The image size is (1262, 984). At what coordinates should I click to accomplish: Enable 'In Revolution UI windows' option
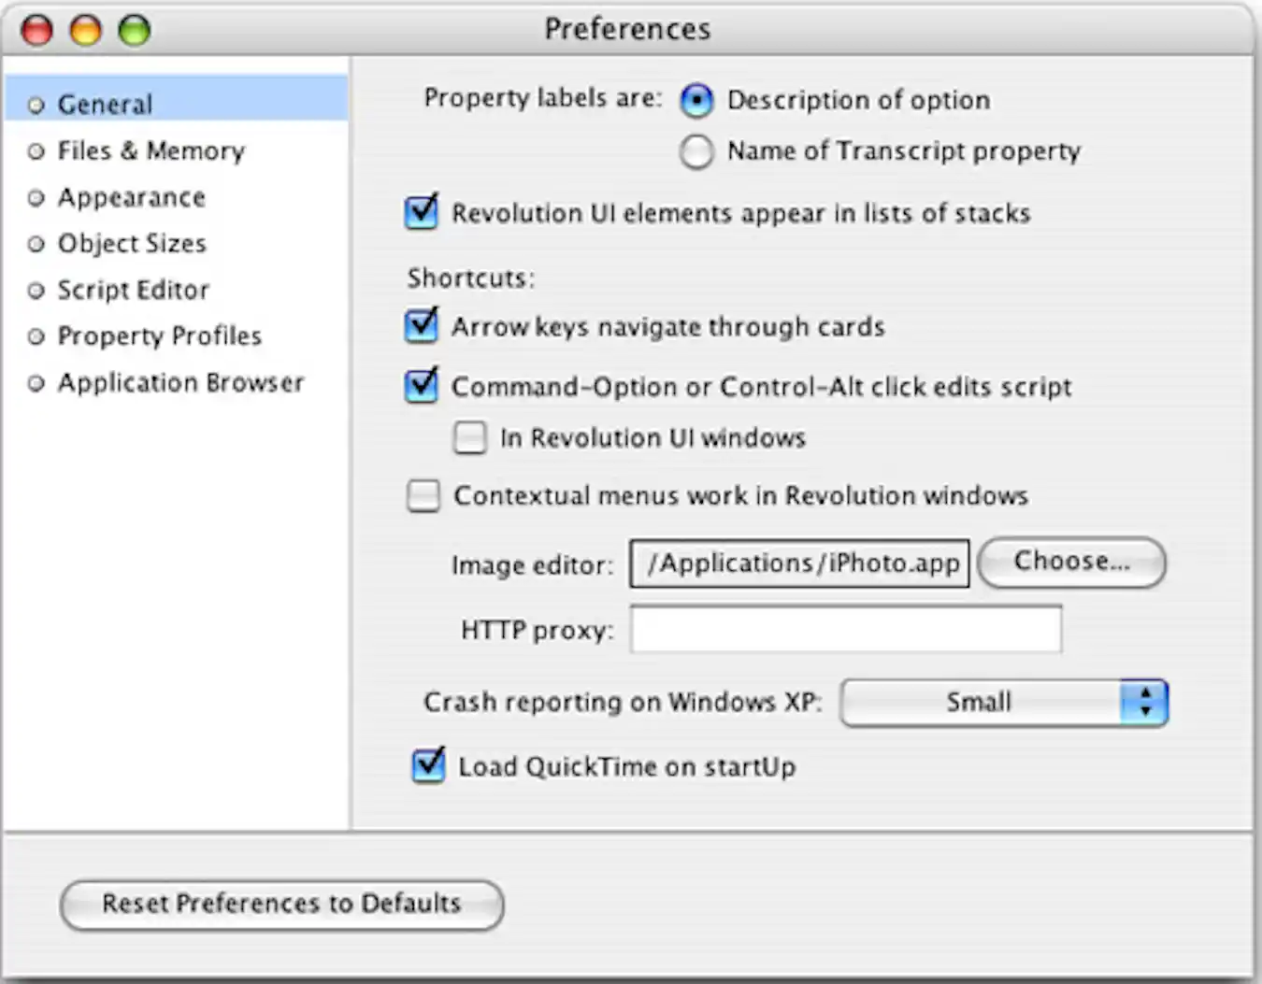pos(470,436)
